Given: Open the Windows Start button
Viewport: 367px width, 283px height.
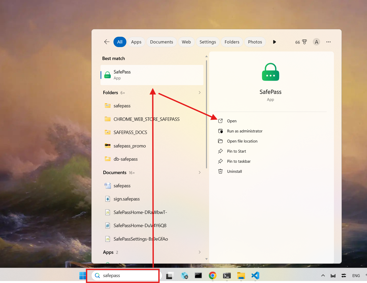Looking at the screenshot, I should pos(83,275).
